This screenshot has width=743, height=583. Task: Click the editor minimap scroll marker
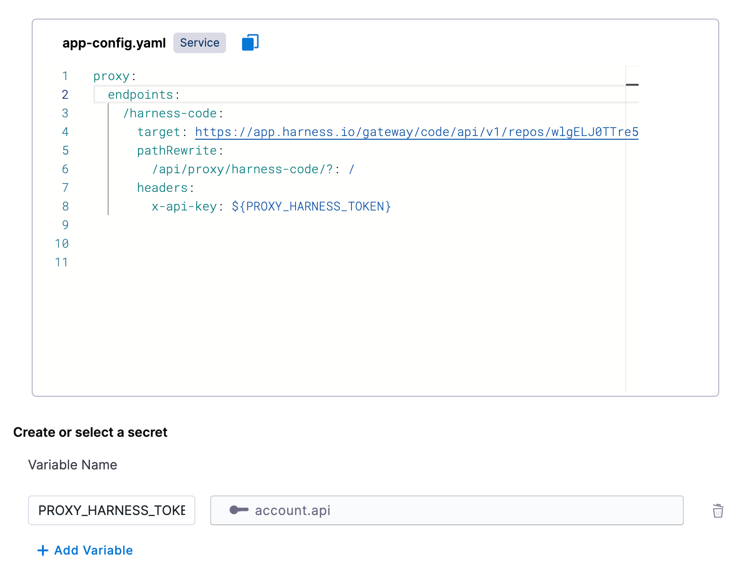pos(632,85)
